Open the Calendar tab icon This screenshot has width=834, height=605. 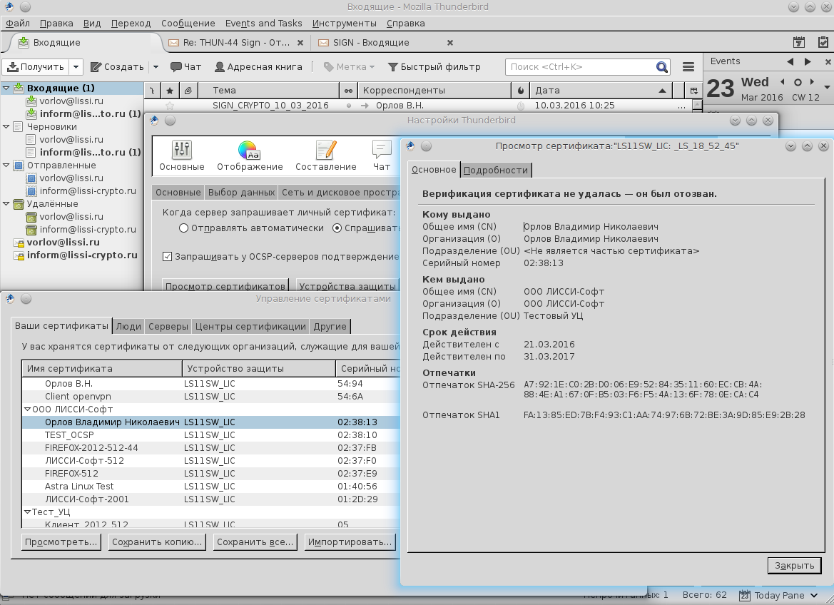point(798,43)
